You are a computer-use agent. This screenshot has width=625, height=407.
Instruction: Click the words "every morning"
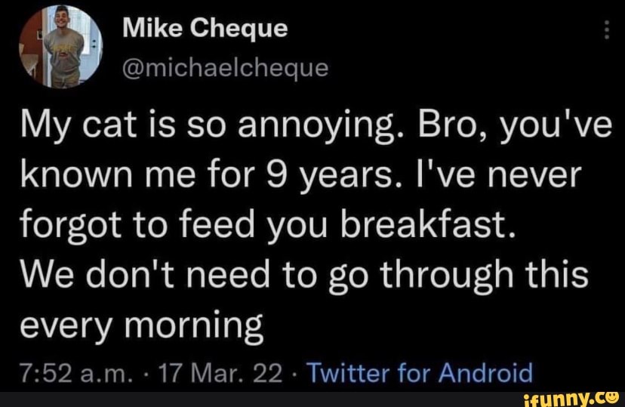pos(140,325)
